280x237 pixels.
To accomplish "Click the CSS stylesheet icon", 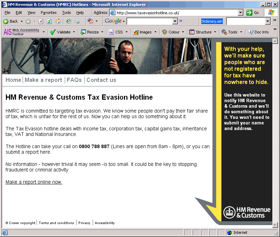I will (111, 32).
